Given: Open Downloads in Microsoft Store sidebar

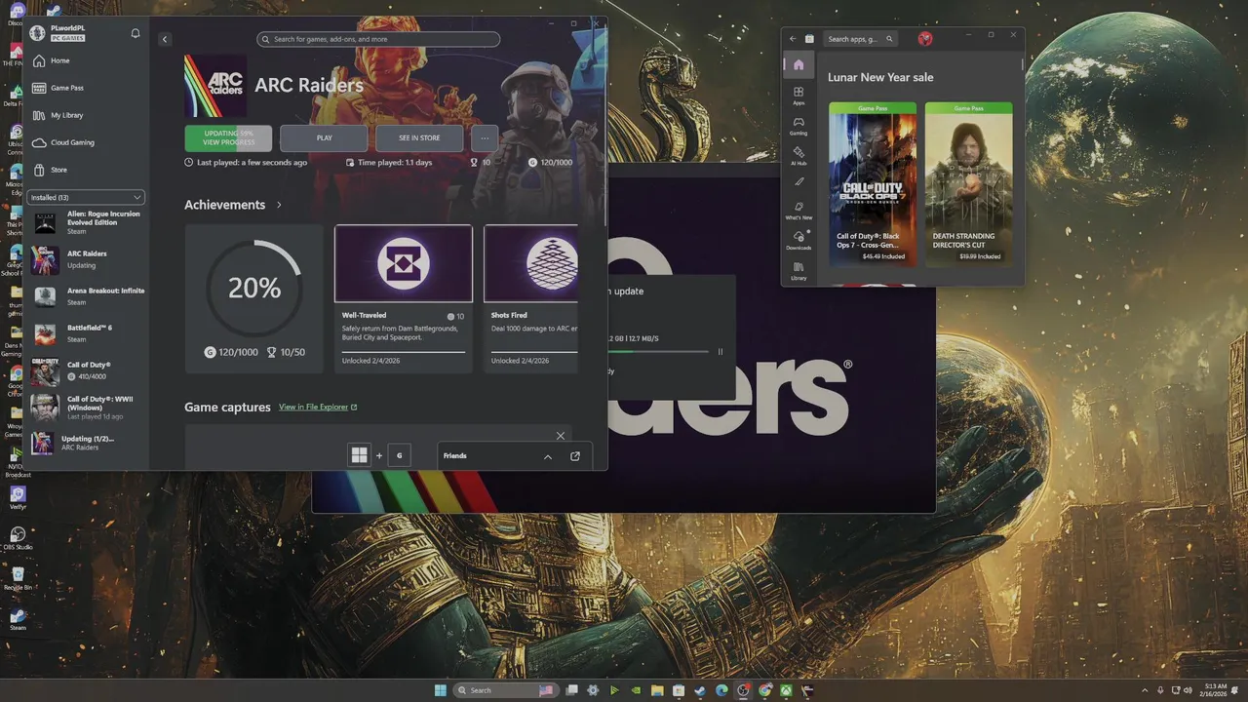Looking at the screenshot, I should (x=799, y=241).
